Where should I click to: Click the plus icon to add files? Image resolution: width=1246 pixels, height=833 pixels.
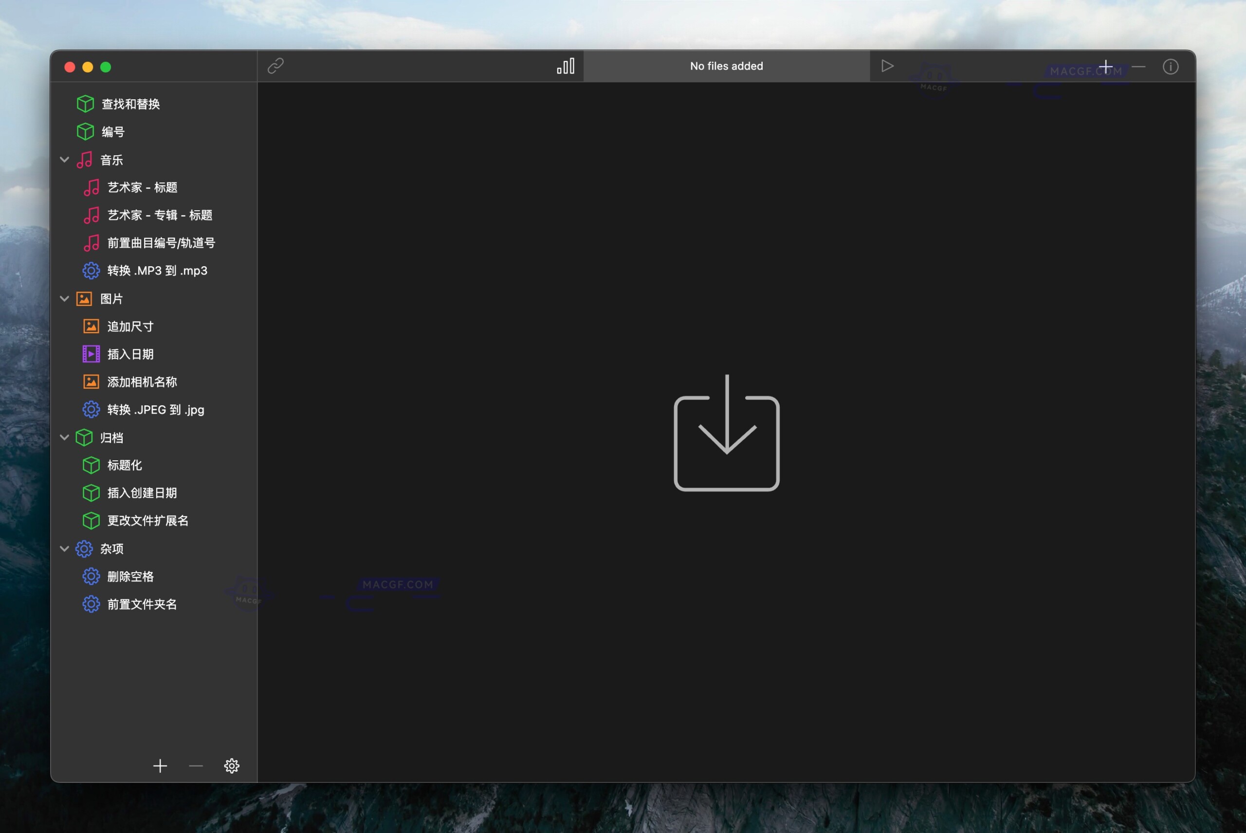(1106, 66)
